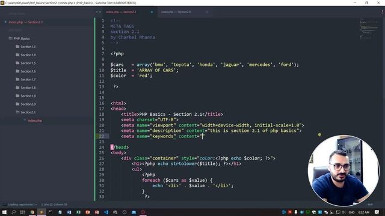Close index.php — Section2.1 in open files list

coord(5,22)
